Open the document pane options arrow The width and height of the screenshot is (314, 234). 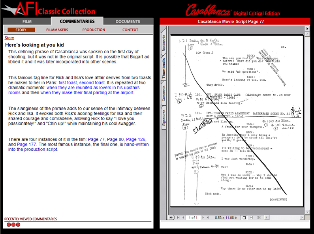coord(307,28)
